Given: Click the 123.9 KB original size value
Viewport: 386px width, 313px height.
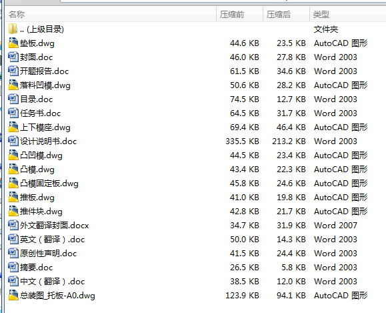Looking at the screenshot, I should click(x=243, y=295).
